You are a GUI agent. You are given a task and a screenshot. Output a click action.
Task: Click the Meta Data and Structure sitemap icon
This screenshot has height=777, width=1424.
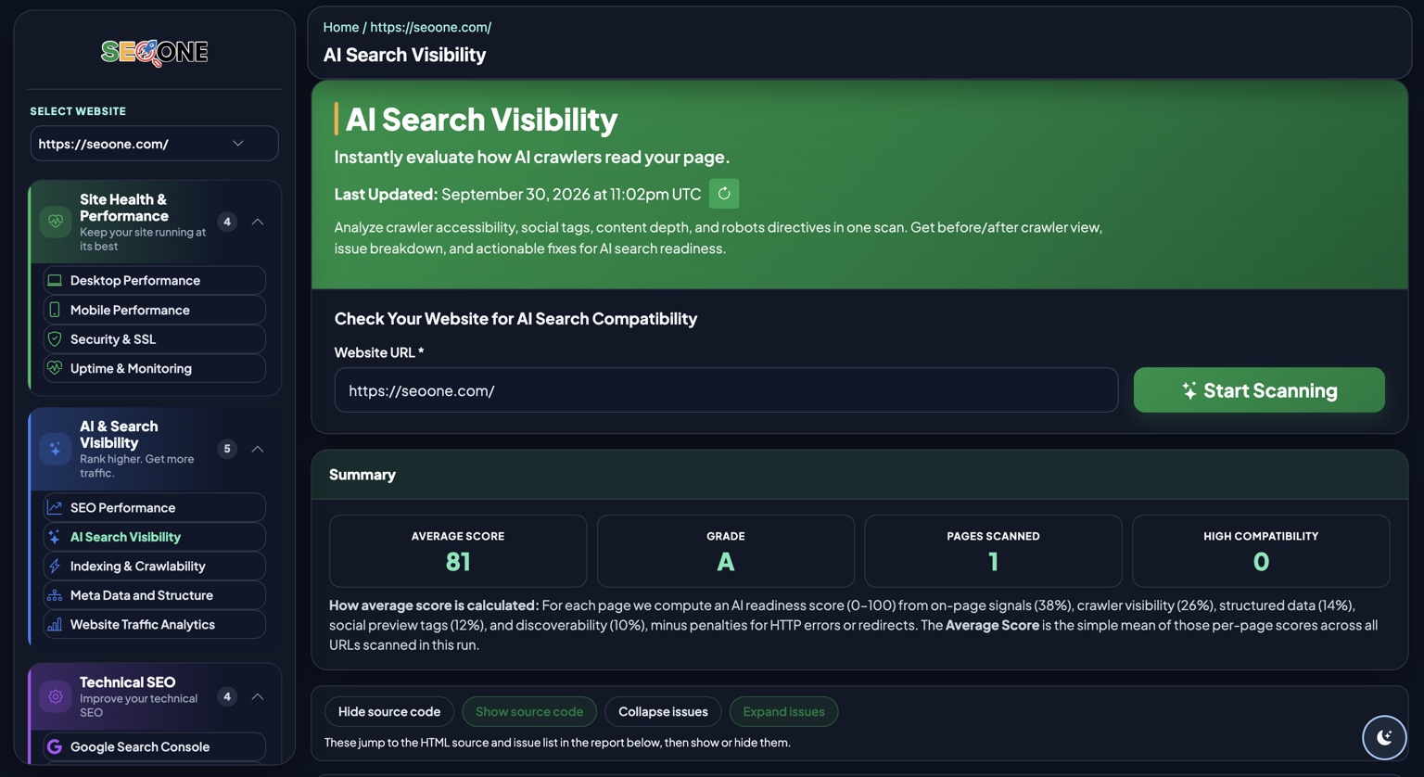tap(55, 595)
